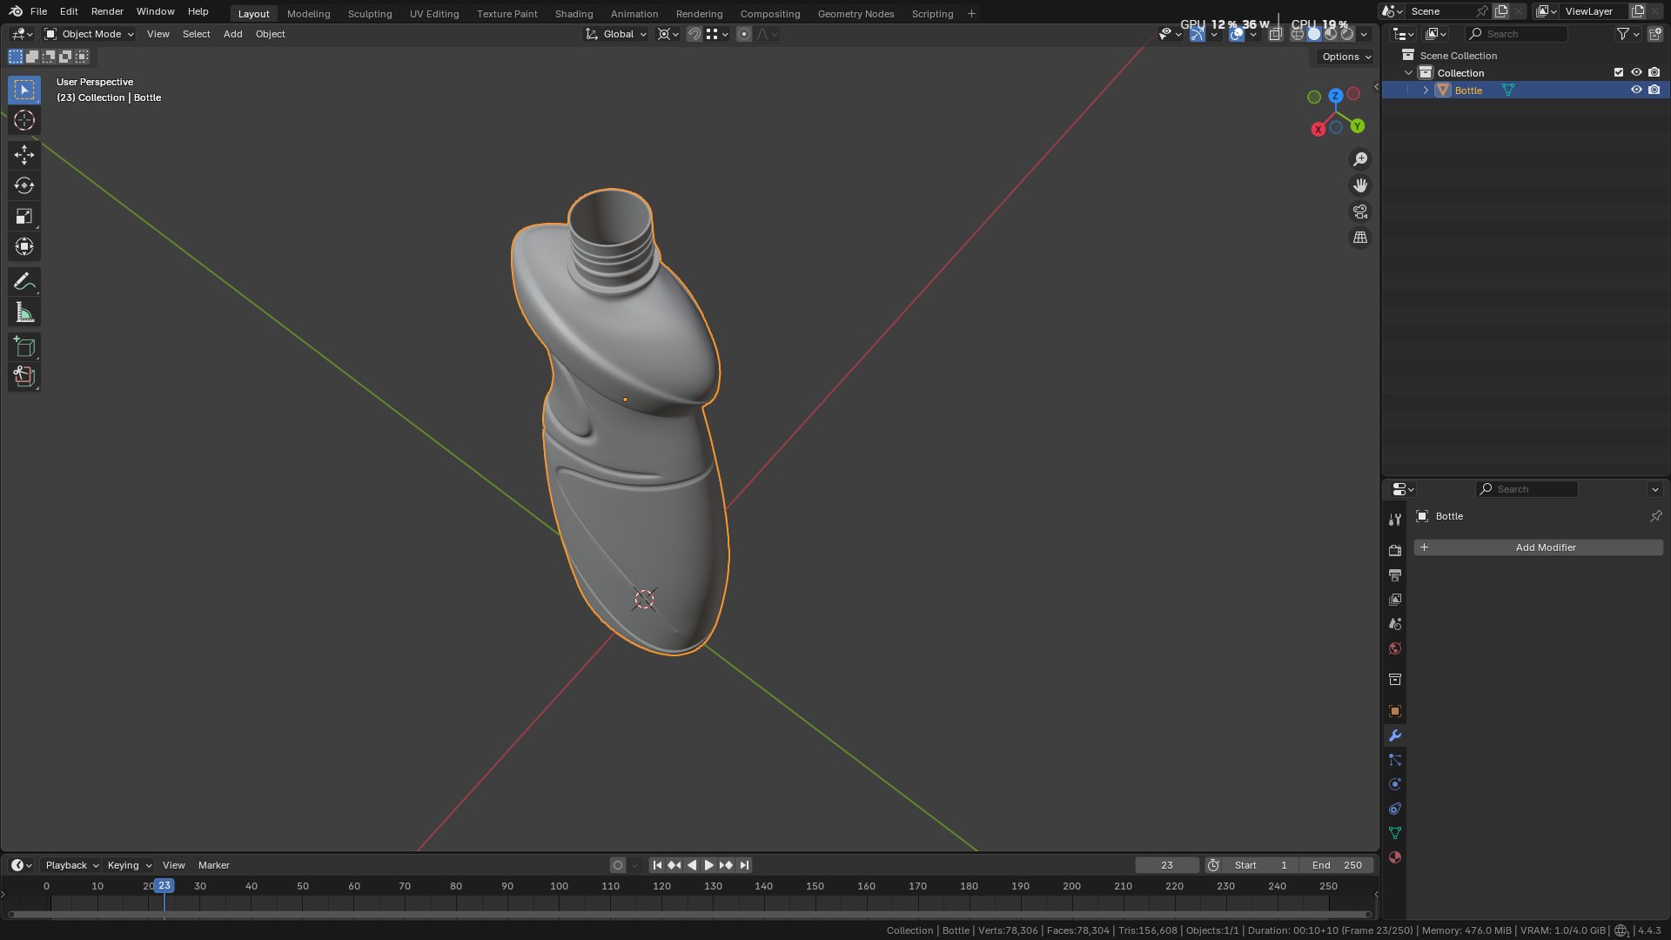Open the viewport Add menu

pos(232,34)
